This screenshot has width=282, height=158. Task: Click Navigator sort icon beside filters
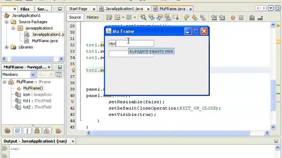(x=58, y=131)
